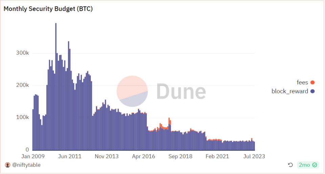Screen dimensions: 325x174
Task: Click the Jul 2023 x-axis label
Action: (254, 156)
